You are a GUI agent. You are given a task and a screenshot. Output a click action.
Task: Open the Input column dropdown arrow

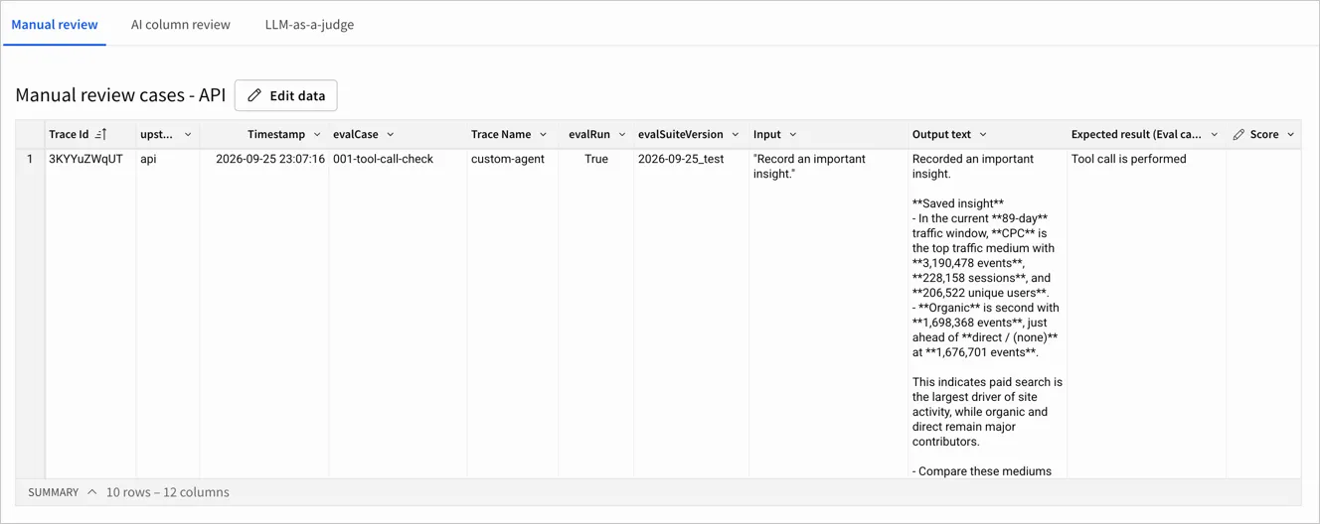[x=792, y=134]
